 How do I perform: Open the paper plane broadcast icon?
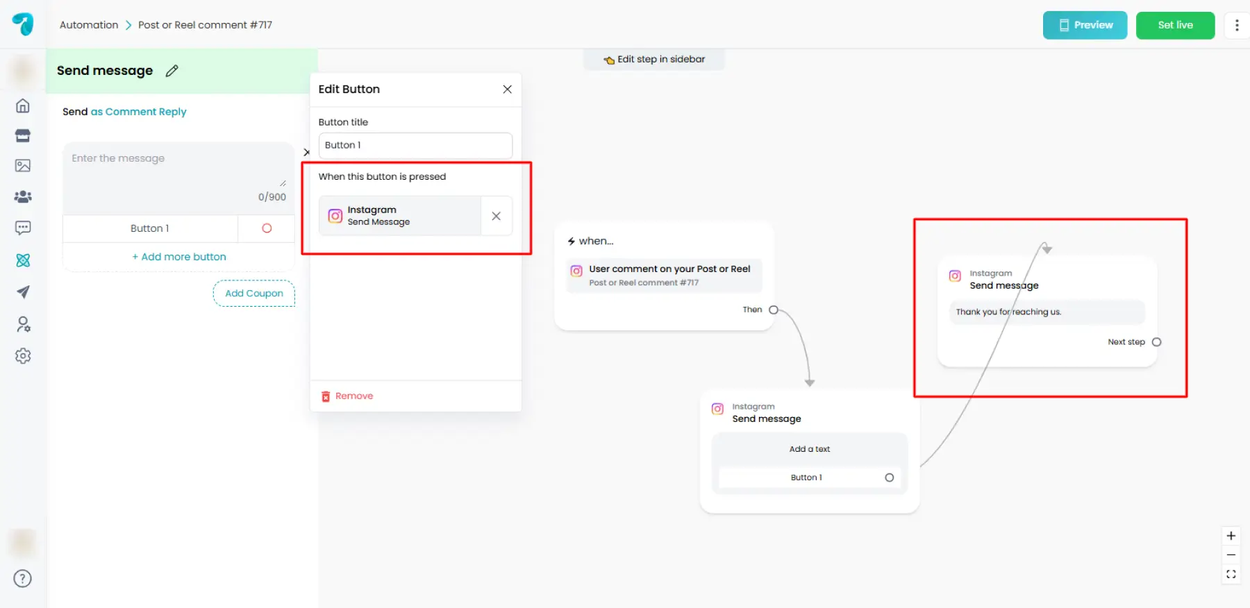pyautogui.click(x=23, y=292)
